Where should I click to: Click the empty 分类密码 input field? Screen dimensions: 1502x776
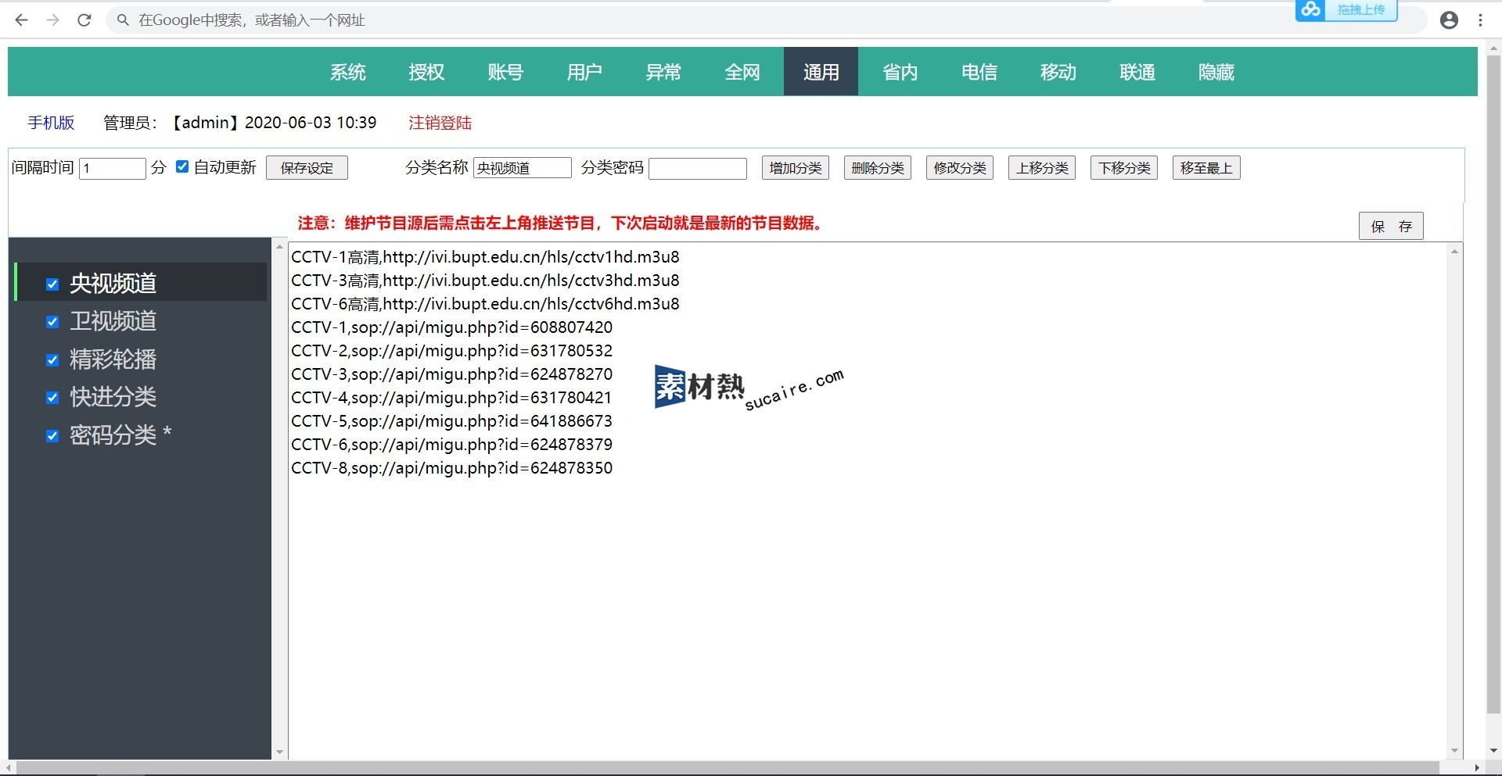coord(698,168)
